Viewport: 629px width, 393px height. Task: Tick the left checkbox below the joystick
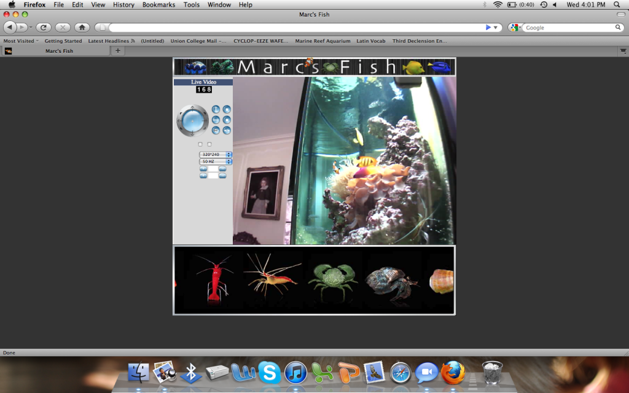click(x=200, y=144)
